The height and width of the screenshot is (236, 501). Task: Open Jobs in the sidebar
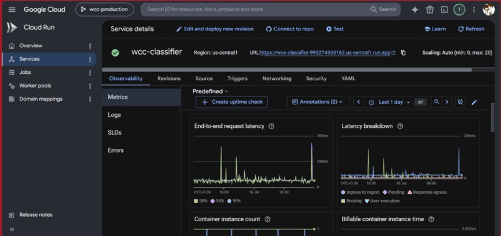(x=25, y=73)
